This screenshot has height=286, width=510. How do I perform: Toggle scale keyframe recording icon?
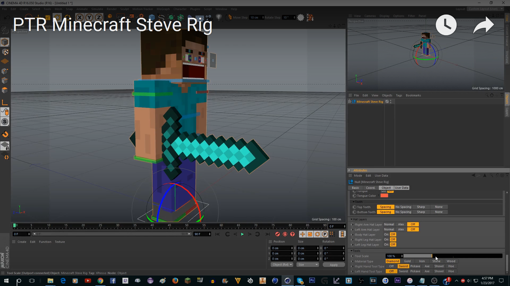coord(310,234)
